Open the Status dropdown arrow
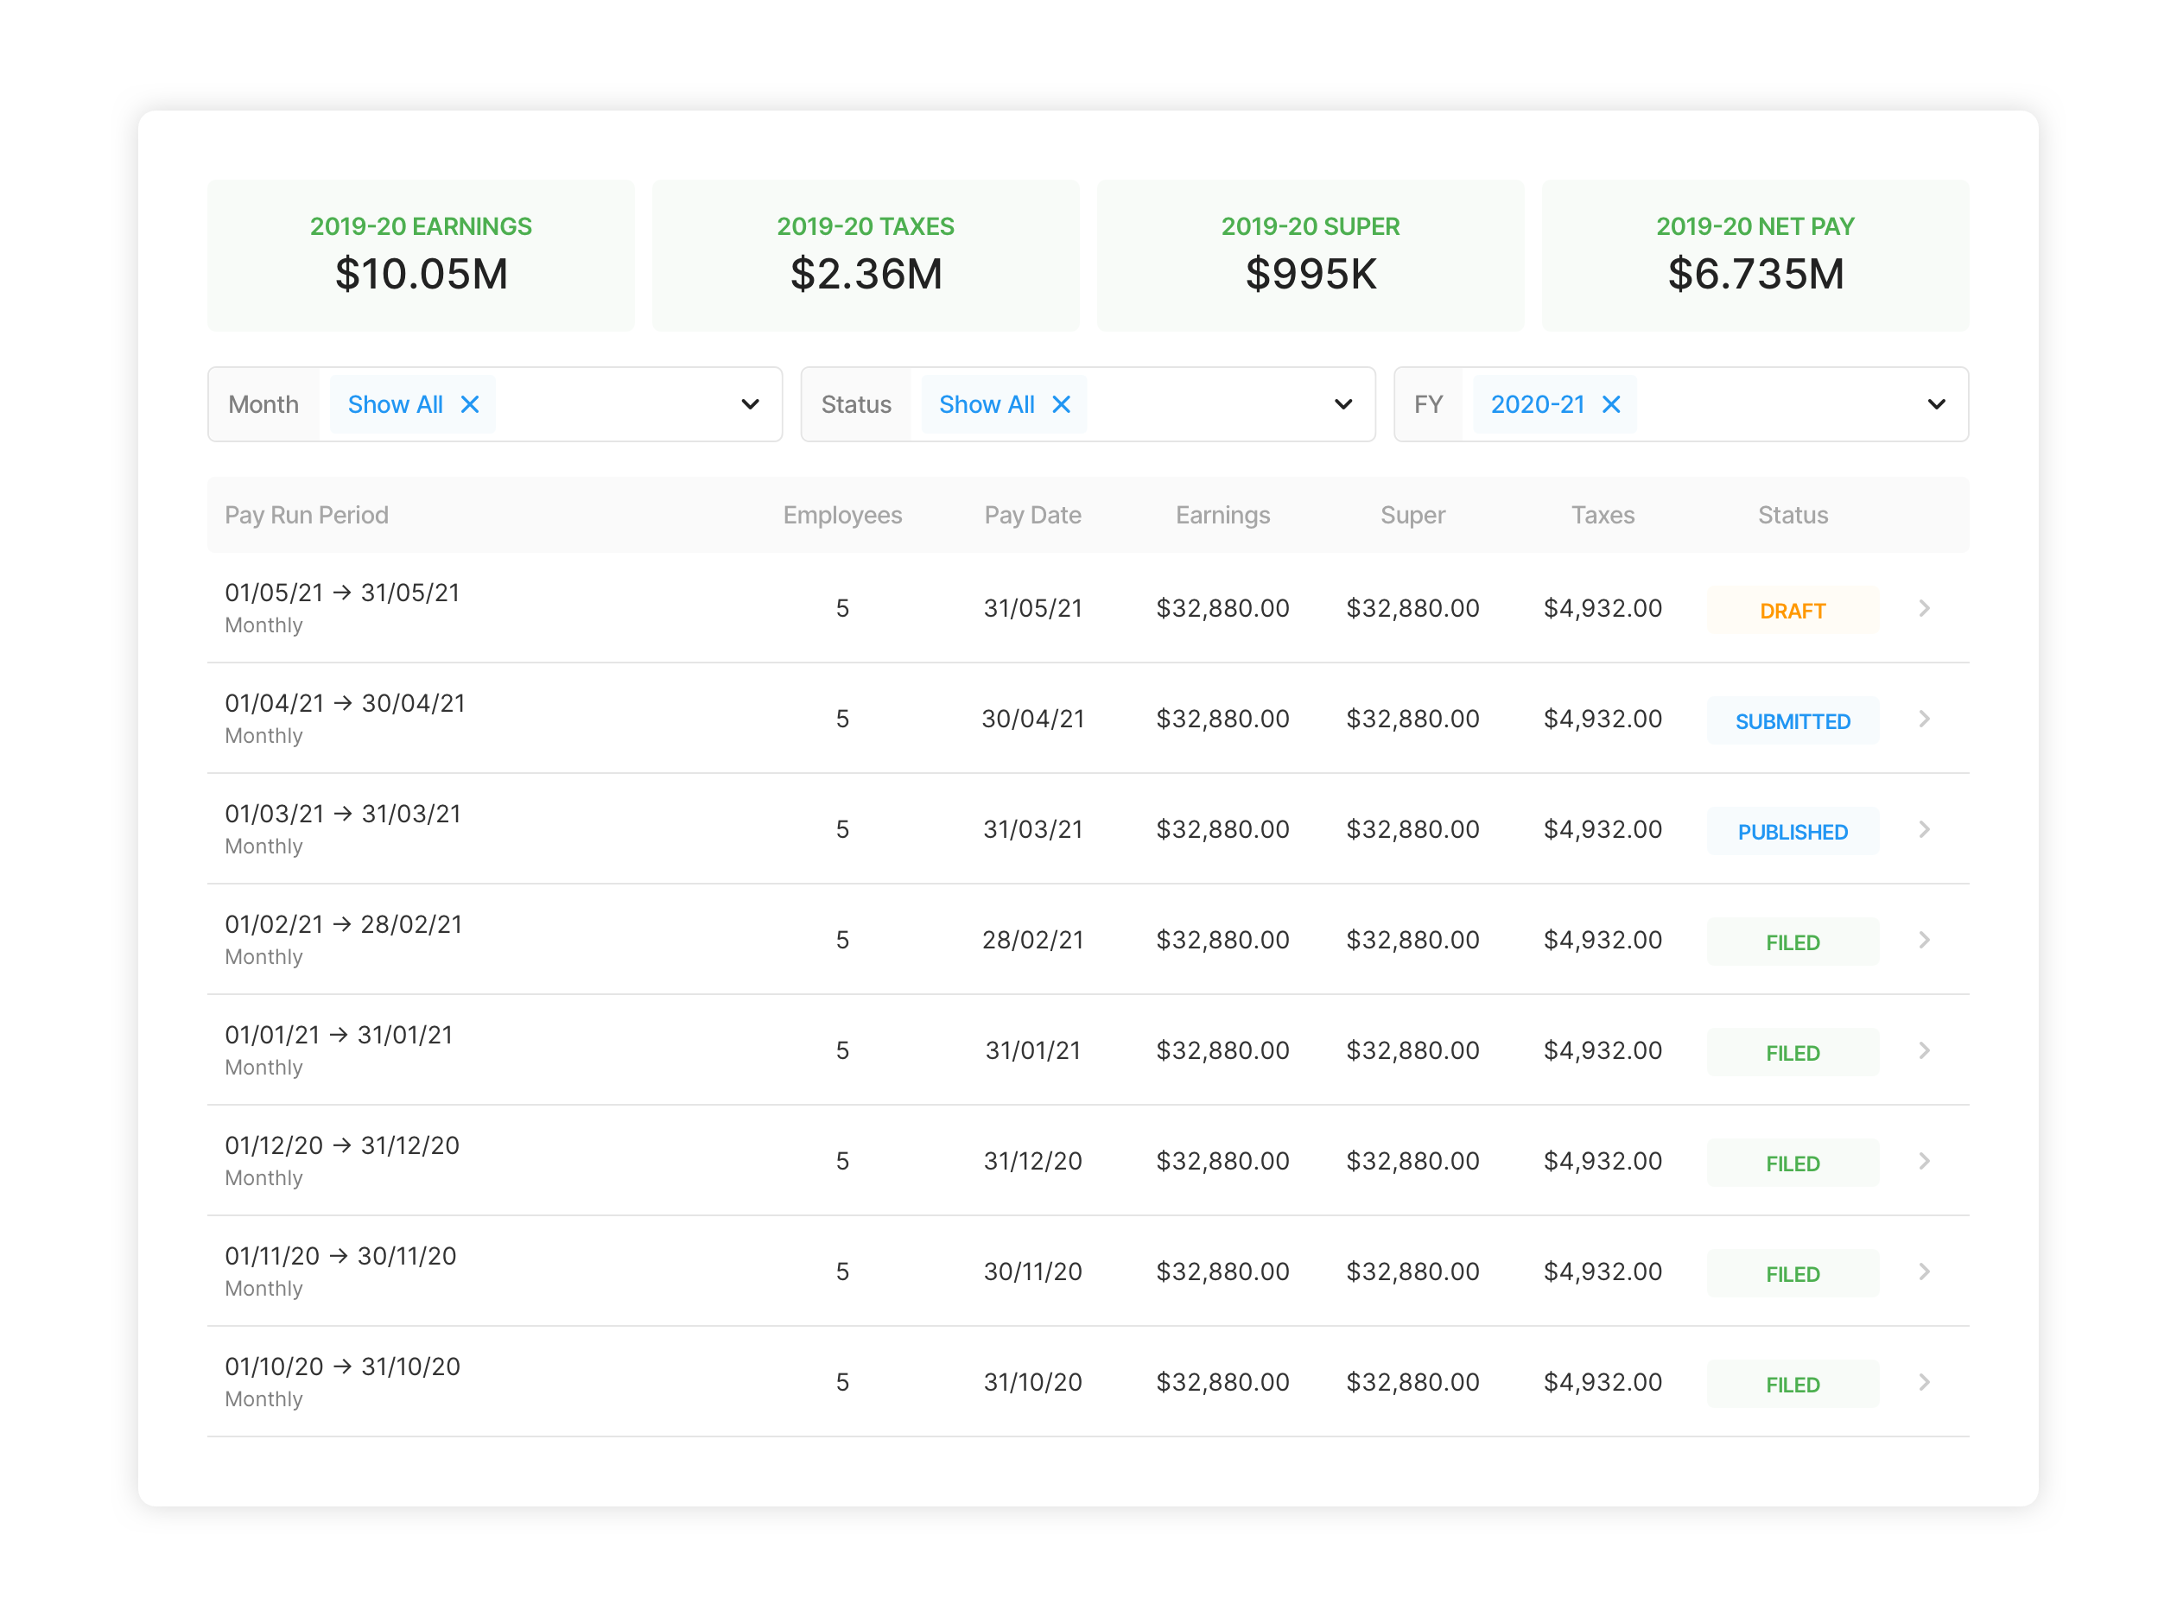Viewport: 2177px width, 1617px height. [1343, 404]
